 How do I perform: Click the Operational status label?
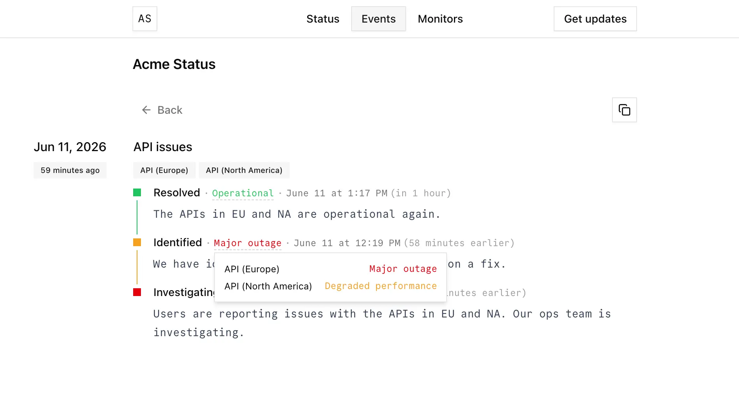click(243, 193)
